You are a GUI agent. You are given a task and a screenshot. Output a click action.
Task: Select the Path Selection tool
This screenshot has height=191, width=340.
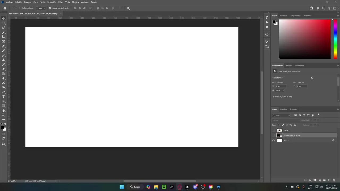(x=3, y=101)
